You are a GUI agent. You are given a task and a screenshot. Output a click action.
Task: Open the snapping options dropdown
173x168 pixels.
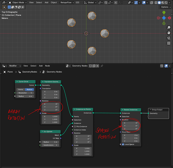tap(110, 3)
